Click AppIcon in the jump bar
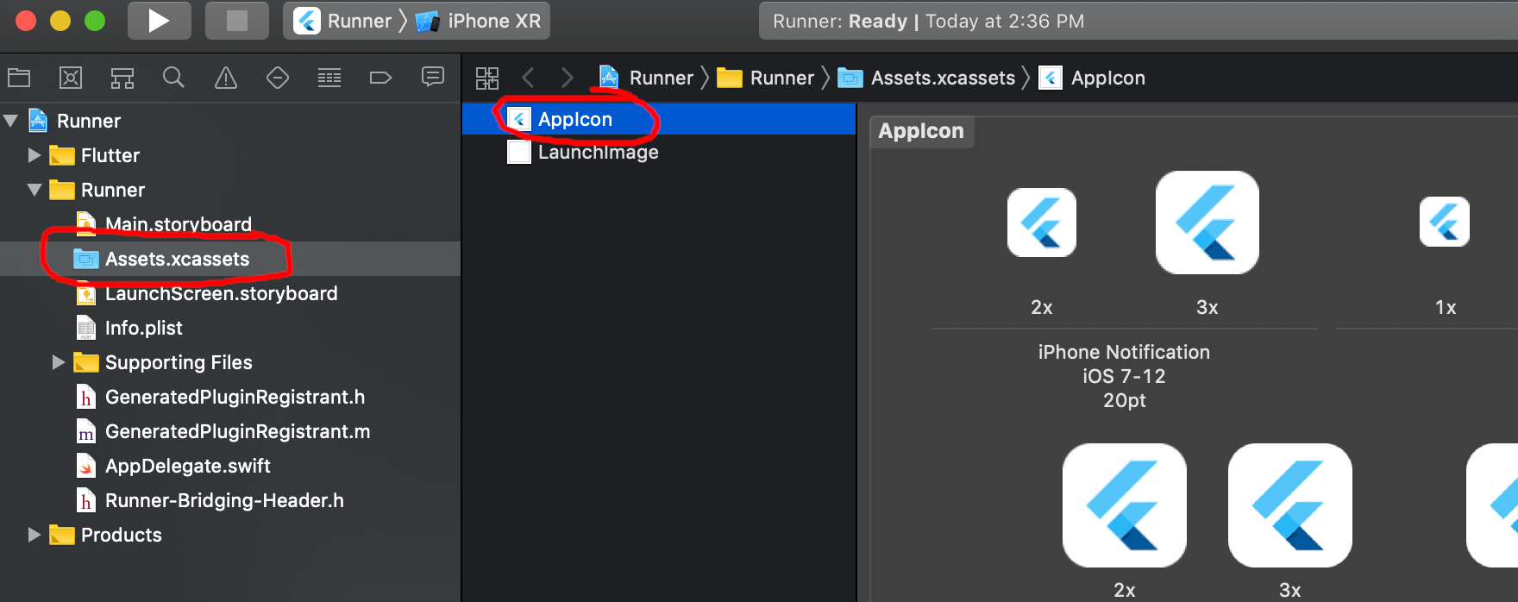 tap(1093, 78)
